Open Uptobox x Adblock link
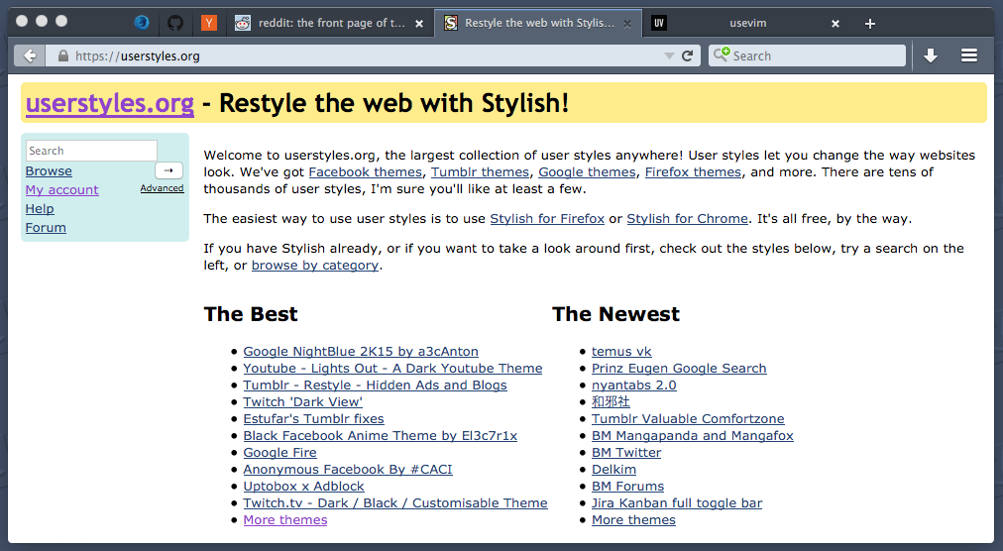Screen dimensions: 1003x551 [304, 487]
